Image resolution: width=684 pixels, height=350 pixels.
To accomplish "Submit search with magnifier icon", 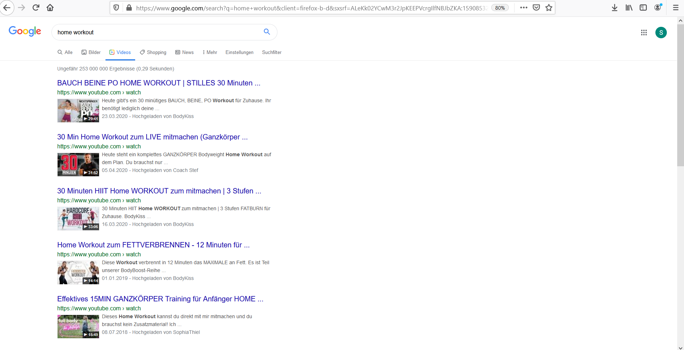I will (x=267, y=32).
